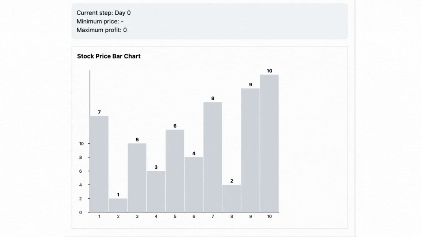
Task: Click the Maximum profit: 0 line
Action: tap(102, 30)
